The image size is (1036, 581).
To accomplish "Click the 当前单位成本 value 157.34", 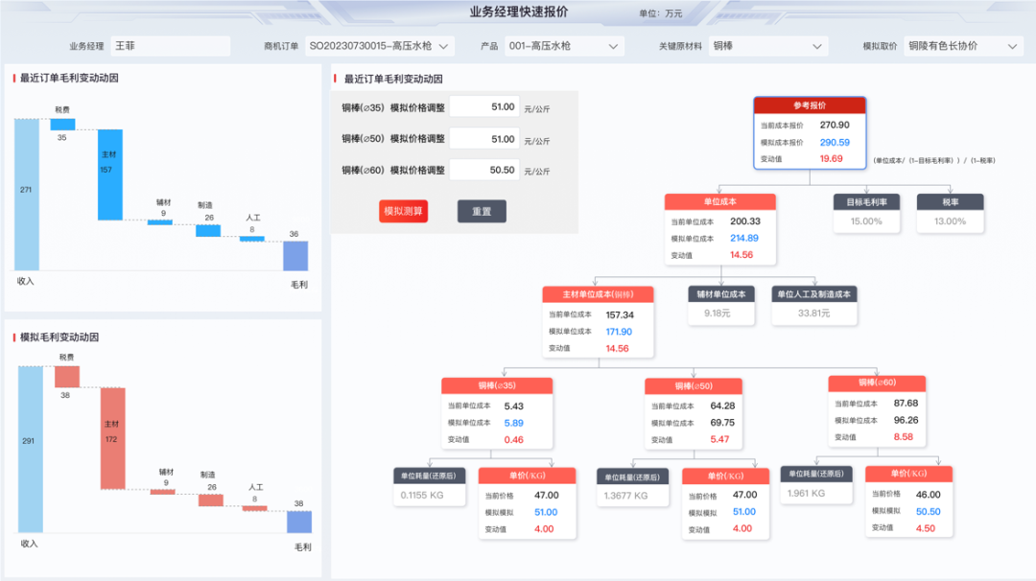I will pos(620,314).
